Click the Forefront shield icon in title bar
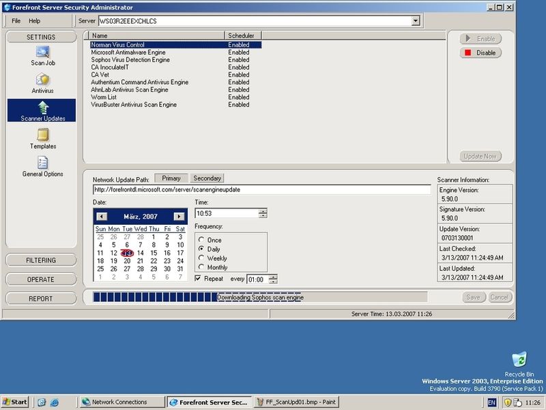This screenshot has width=546, height=410. [x=7, y=8]
